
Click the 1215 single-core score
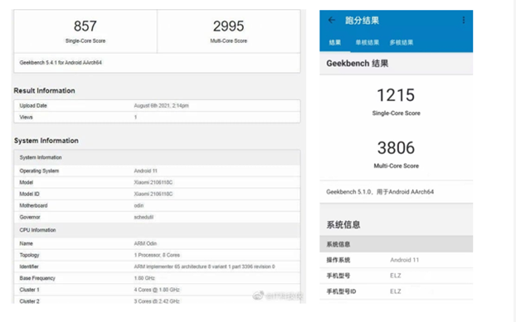click(x=396, y=95)
